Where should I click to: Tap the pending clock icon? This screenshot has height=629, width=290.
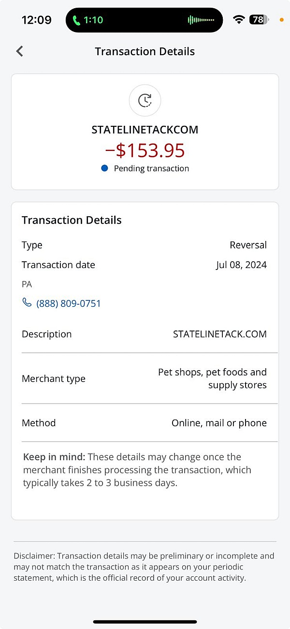(x=145, y=100)
